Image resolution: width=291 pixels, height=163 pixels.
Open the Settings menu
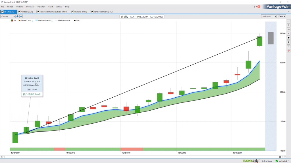pos(59,7)
